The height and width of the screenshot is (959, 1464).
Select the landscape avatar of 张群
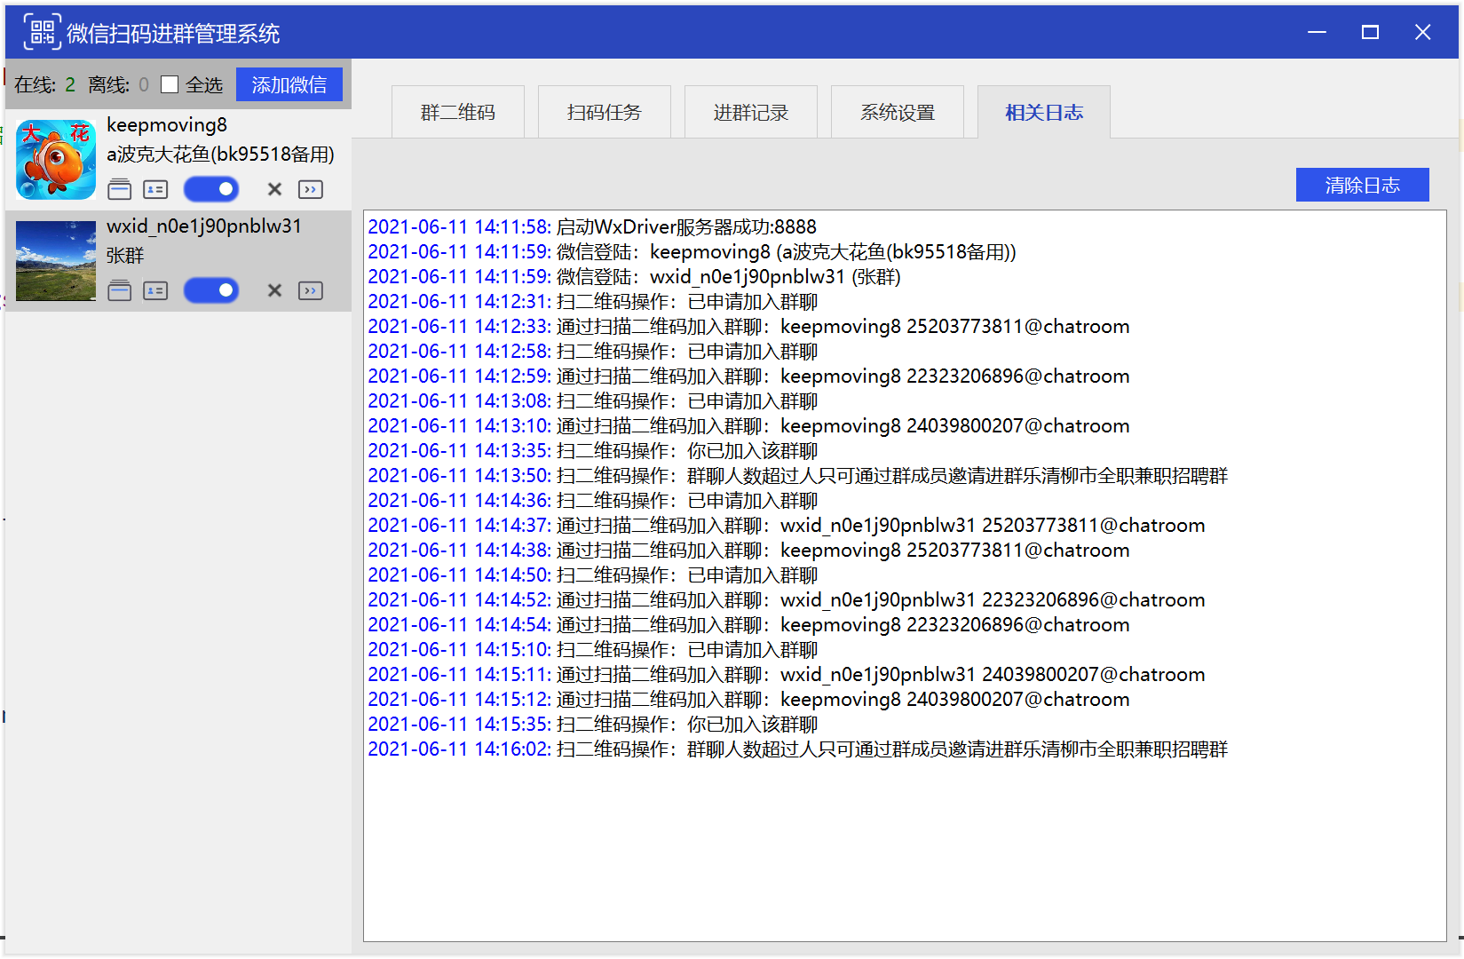[x=56, y=261]
